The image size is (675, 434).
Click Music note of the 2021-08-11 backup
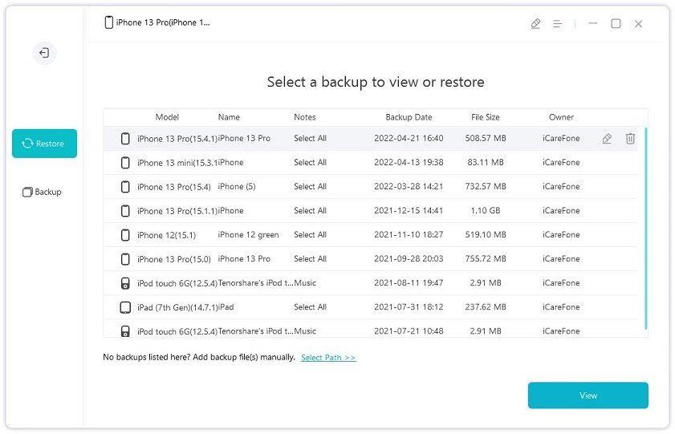(305, 282)
